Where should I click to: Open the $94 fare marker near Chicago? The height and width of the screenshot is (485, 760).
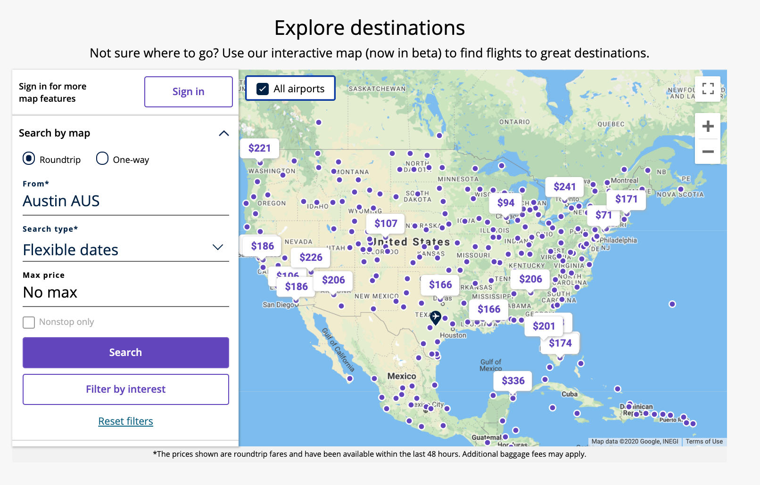click(x=505, y=203)
